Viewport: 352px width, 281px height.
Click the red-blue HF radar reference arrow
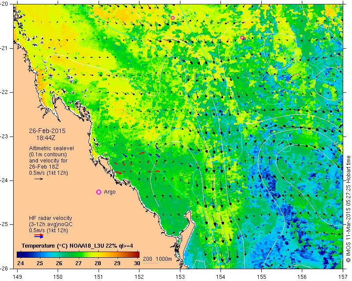coord(39,236)
